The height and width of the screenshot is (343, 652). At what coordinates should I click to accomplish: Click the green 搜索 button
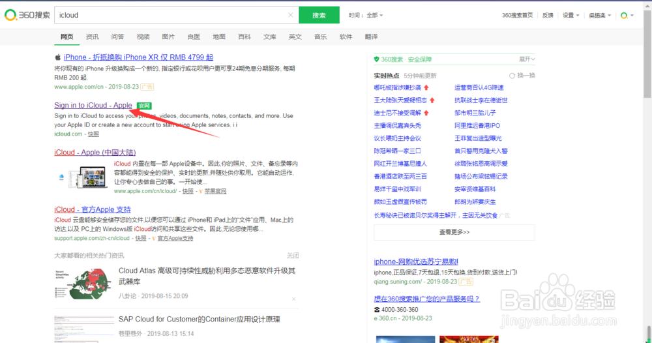319,15
